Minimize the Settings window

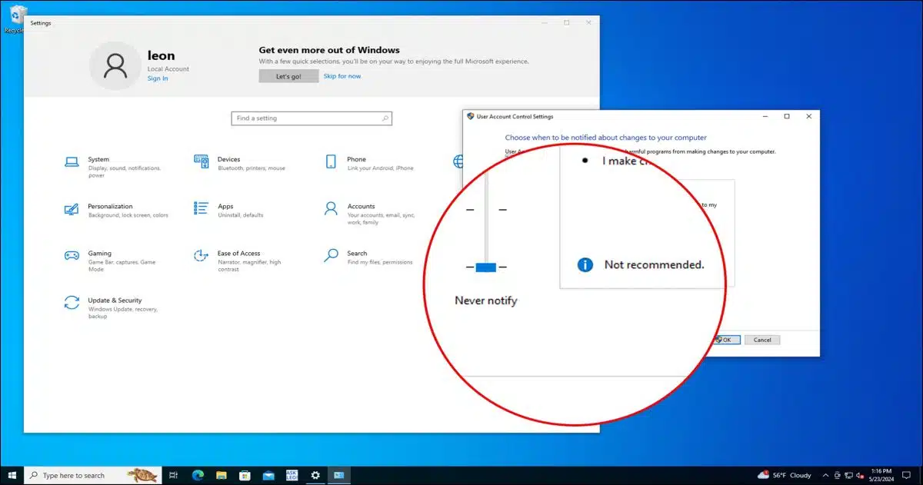point(545,23)
